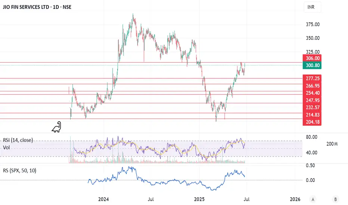
Task: Click the 2025 time axis label
Action: [x=199, y=199]
